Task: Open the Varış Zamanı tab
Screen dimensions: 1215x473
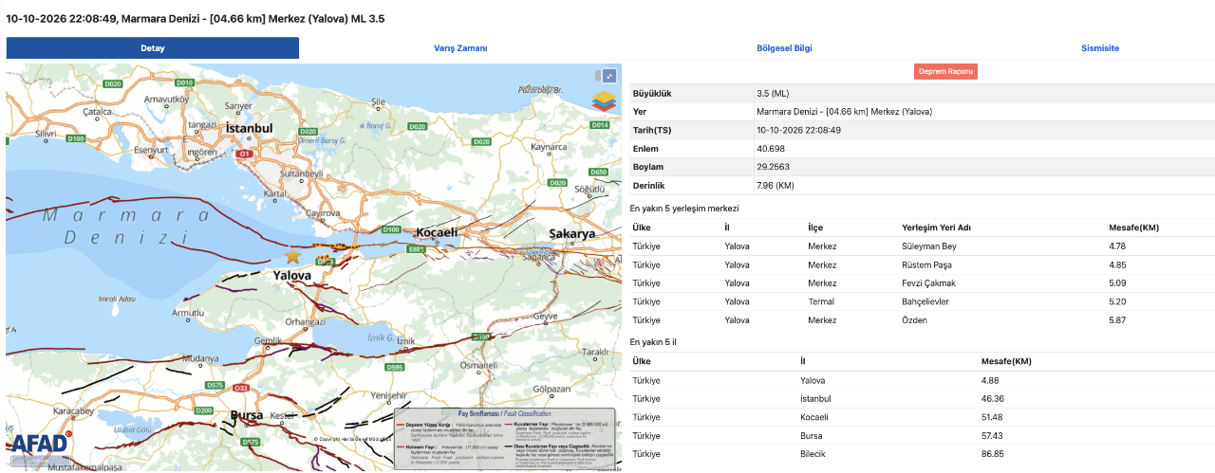Action: [x=460, y=48]
